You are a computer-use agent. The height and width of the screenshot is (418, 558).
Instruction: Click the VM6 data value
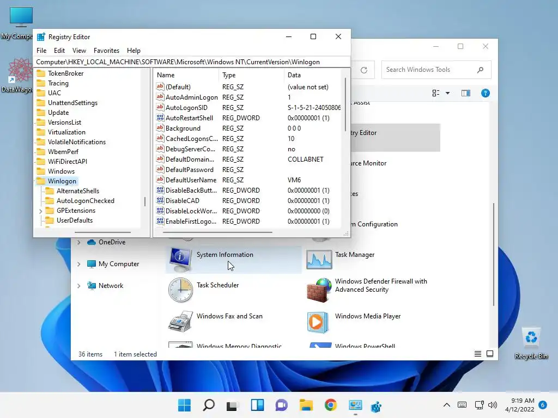294,180
